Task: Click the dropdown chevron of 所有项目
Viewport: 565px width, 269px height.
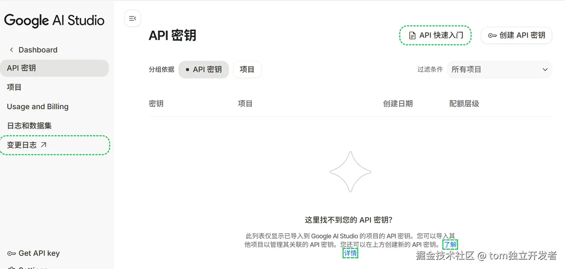Action: pos(545,70)
